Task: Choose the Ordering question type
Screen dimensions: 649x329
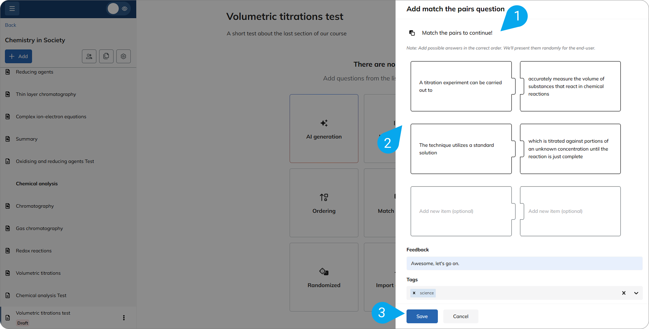Action: coord(324,203)
